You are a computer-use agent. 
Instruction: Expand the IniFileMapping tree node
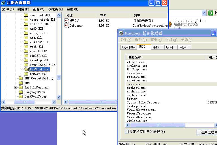(16, 88)
